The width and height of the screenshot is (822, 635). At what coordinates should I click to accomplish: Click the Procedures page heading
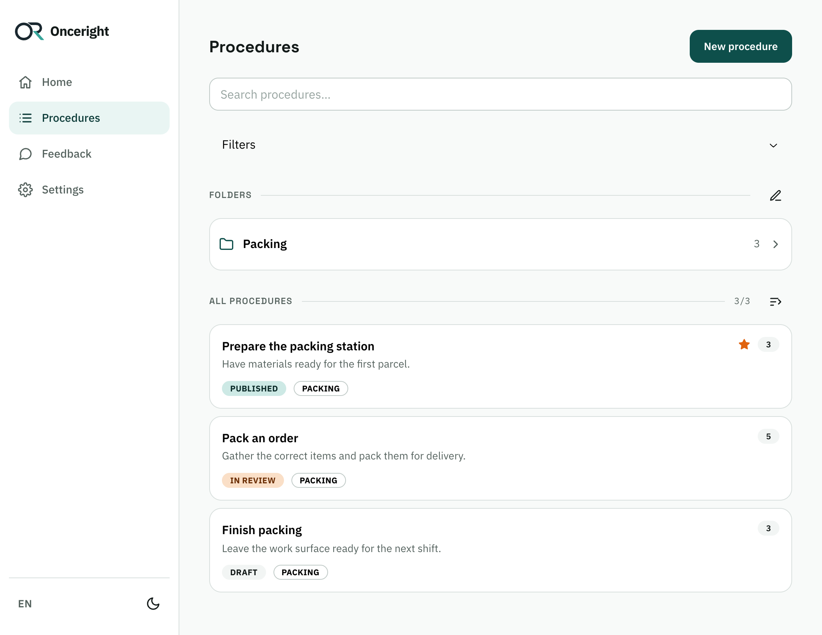coord(254,47)
